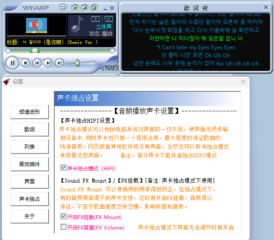Open file icon in WinAXP title bar
The height and width of the screenshot is (240, 274).
63,8
